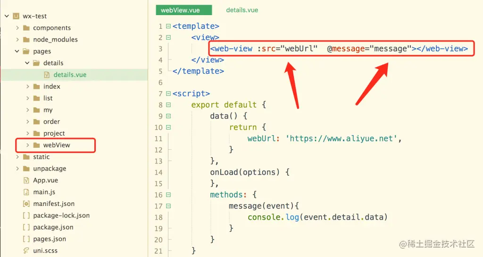Select the package.json file name

[53, 227]
